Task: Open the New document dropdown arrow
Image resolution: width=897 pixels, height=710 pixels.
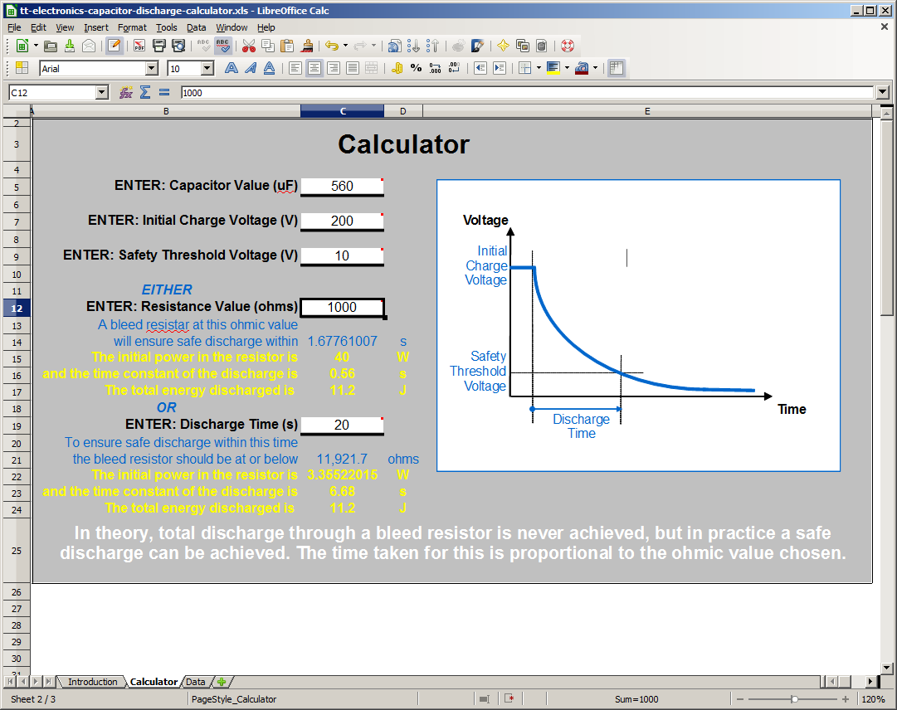Action: click(36, 46)
